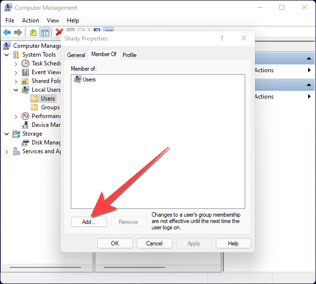This screenshot has width=316, height=284.
Task: Collapse the Storage node
Action: click(x=7, y=134)
